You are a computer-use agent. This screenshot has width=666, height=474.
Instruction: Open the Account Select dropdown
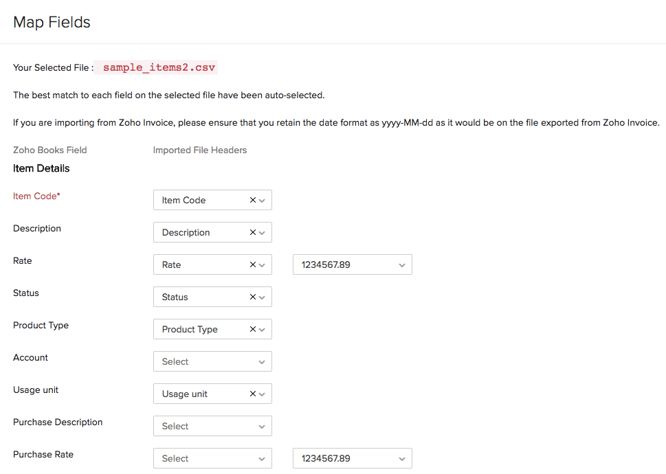coord(212,361)
